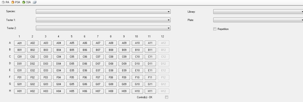Screen dimensions: 303x102
Task: Click well button A01
Action: (x=19, y=43)
